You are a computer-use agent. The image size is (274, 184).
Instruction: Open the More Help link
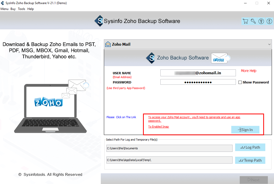tap(248, 71)
